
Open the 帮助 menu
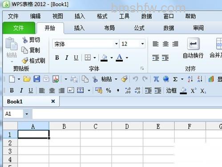point(191,16)
